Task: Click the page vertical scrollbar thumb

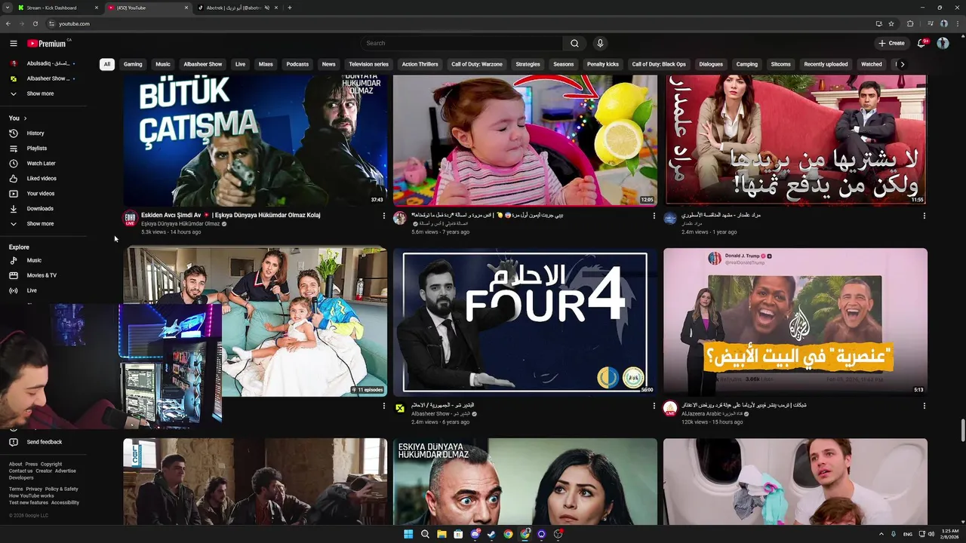Action: [963, 431]
